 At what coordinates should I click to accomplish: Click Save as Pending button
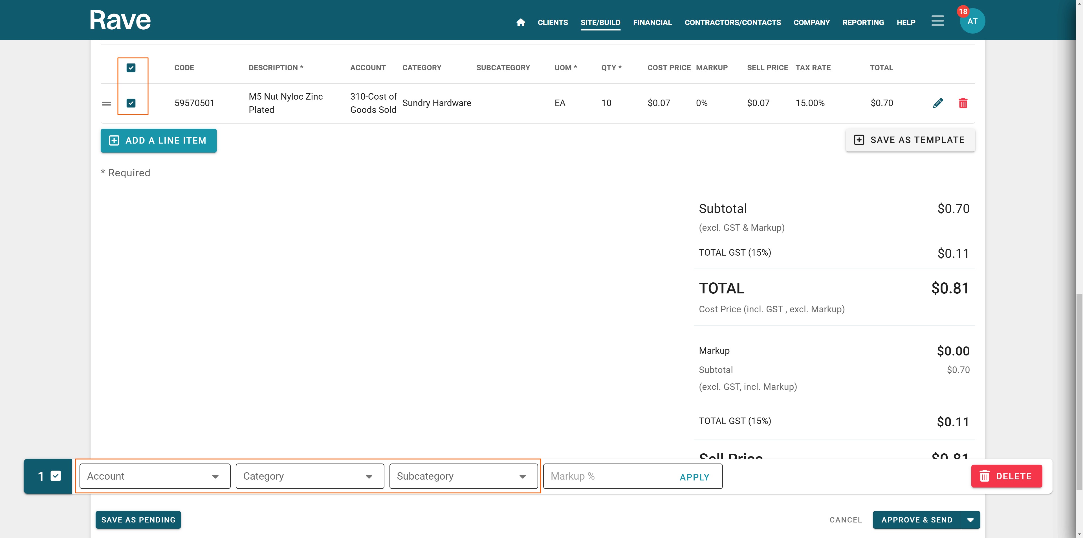click(138, 520)
